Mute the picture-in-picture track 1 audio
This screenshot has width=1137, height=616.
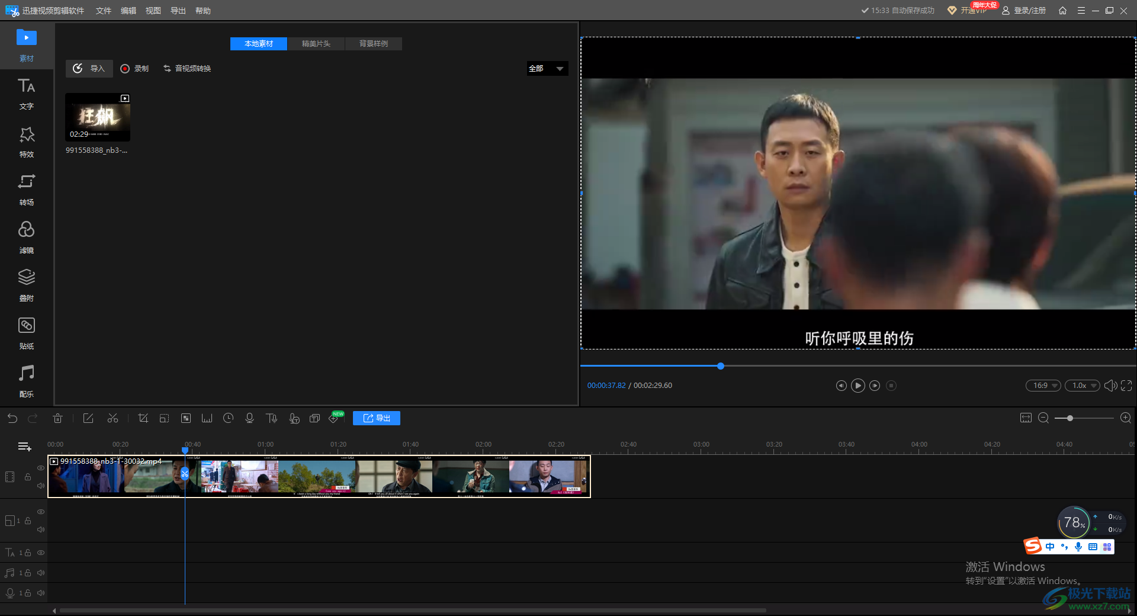coord(41,530)
